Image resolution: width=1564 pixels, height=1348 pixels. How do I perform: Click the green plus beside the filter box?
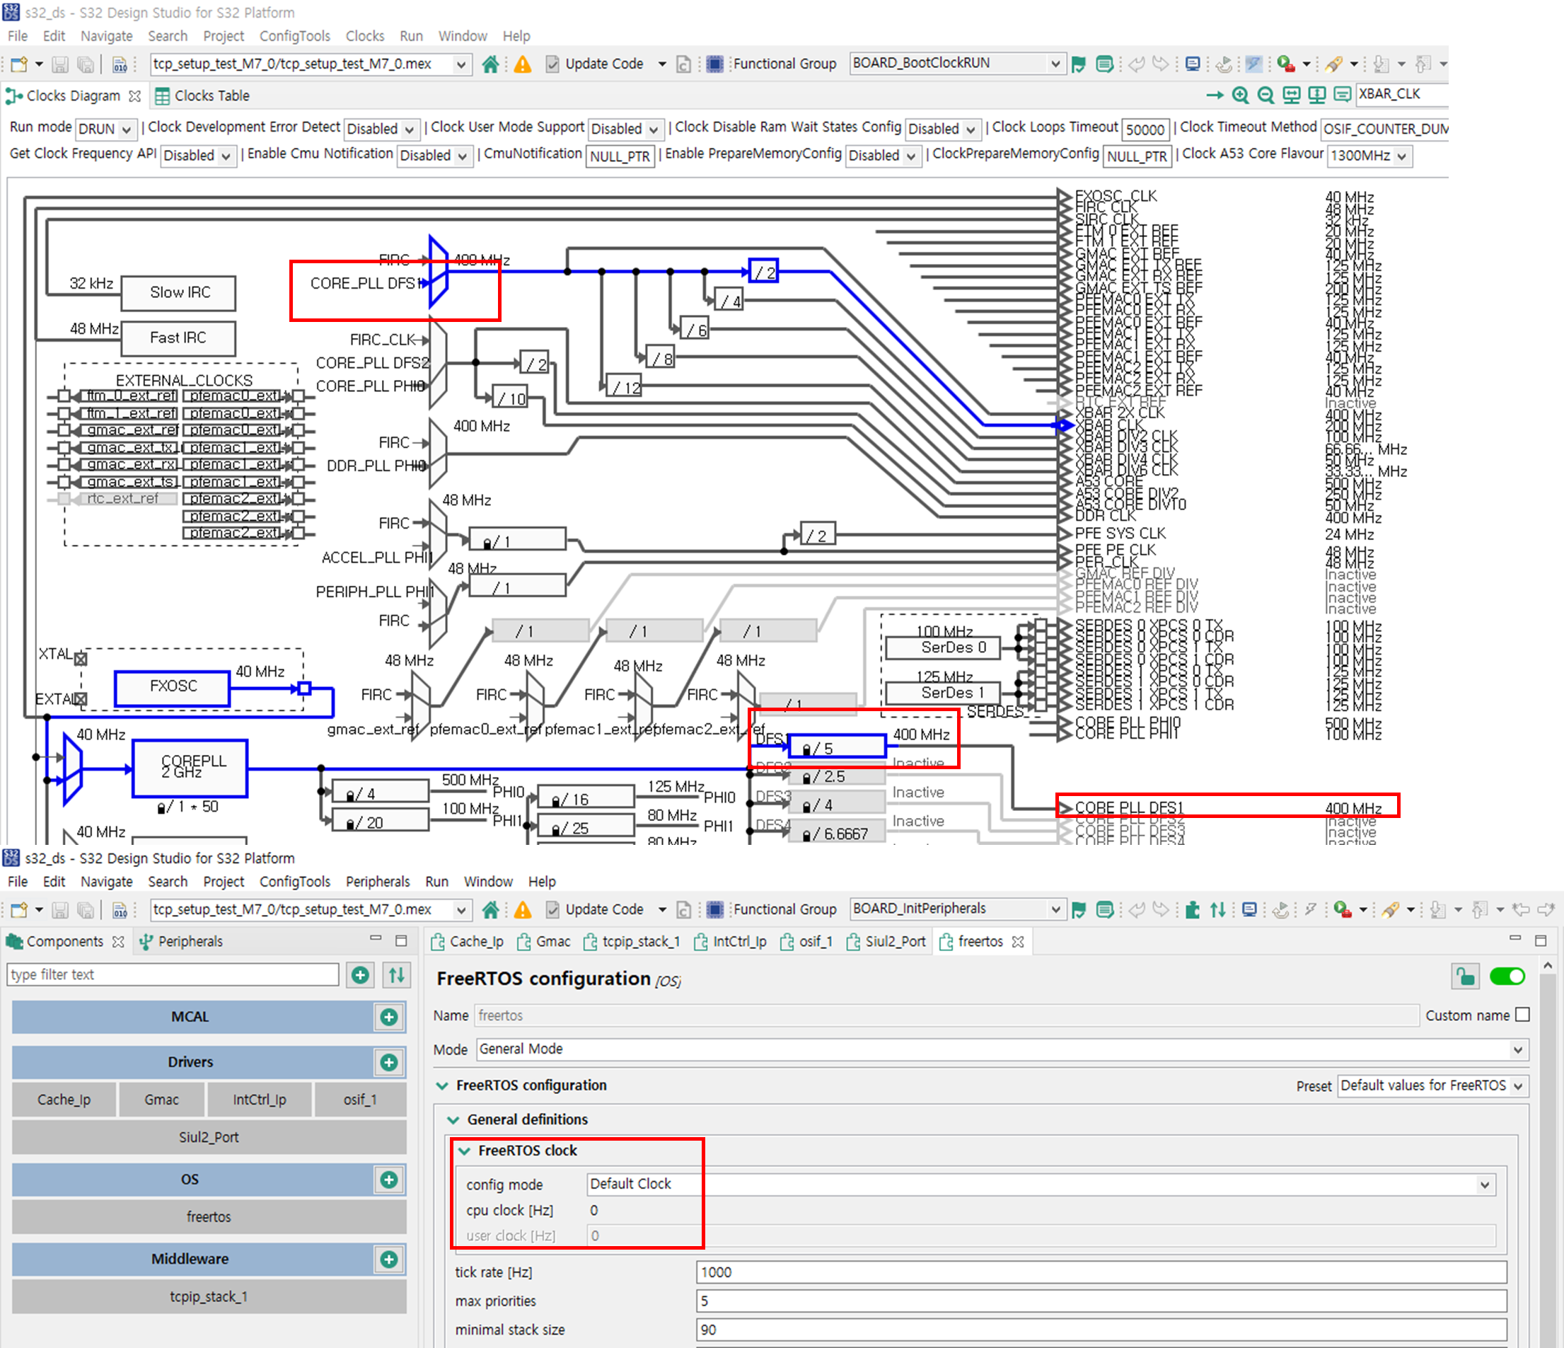click(x=361, y=975)
